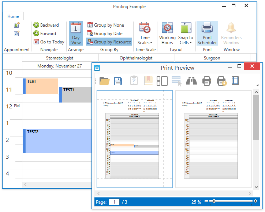The width and height of the screenshot is (265, 212).
Task: Expand the Print Preview toolbar overflow arrow
Action: [x=257, y=85]
